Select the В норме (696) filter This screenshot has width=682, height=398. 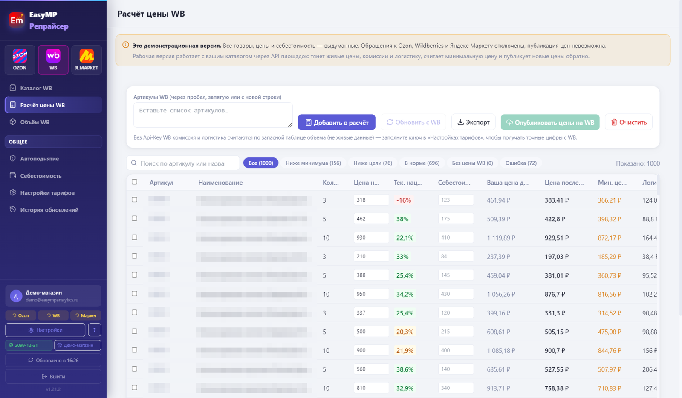422,163
